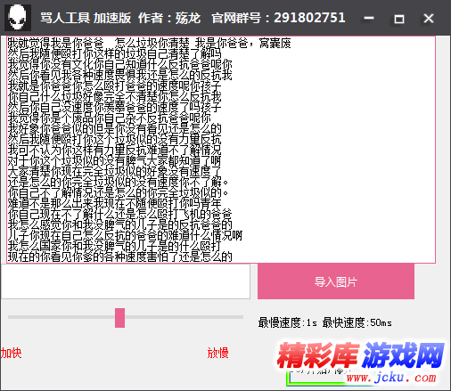Image resolution: width=451 pixels, height=391 pixels.
Task: Click the slider track near the 放慢 end
Action: click(232, 317)
